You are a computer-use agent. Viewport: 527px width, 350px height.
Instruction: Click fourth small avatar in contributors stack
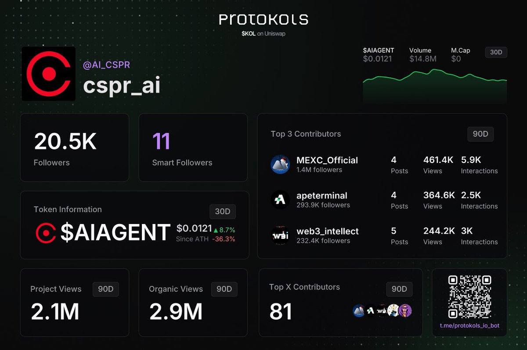[x=393, y=311]
